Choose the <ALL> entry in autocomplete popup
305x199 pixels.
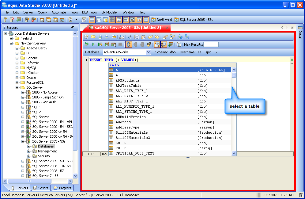114,65
